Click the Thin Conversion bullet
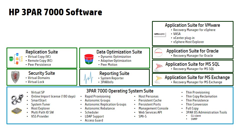Screen dimensions: 240x135 coord(197,104)
